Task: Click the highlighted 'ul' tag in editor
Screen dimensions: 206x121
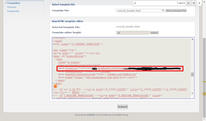Action: tap(55, 86)
